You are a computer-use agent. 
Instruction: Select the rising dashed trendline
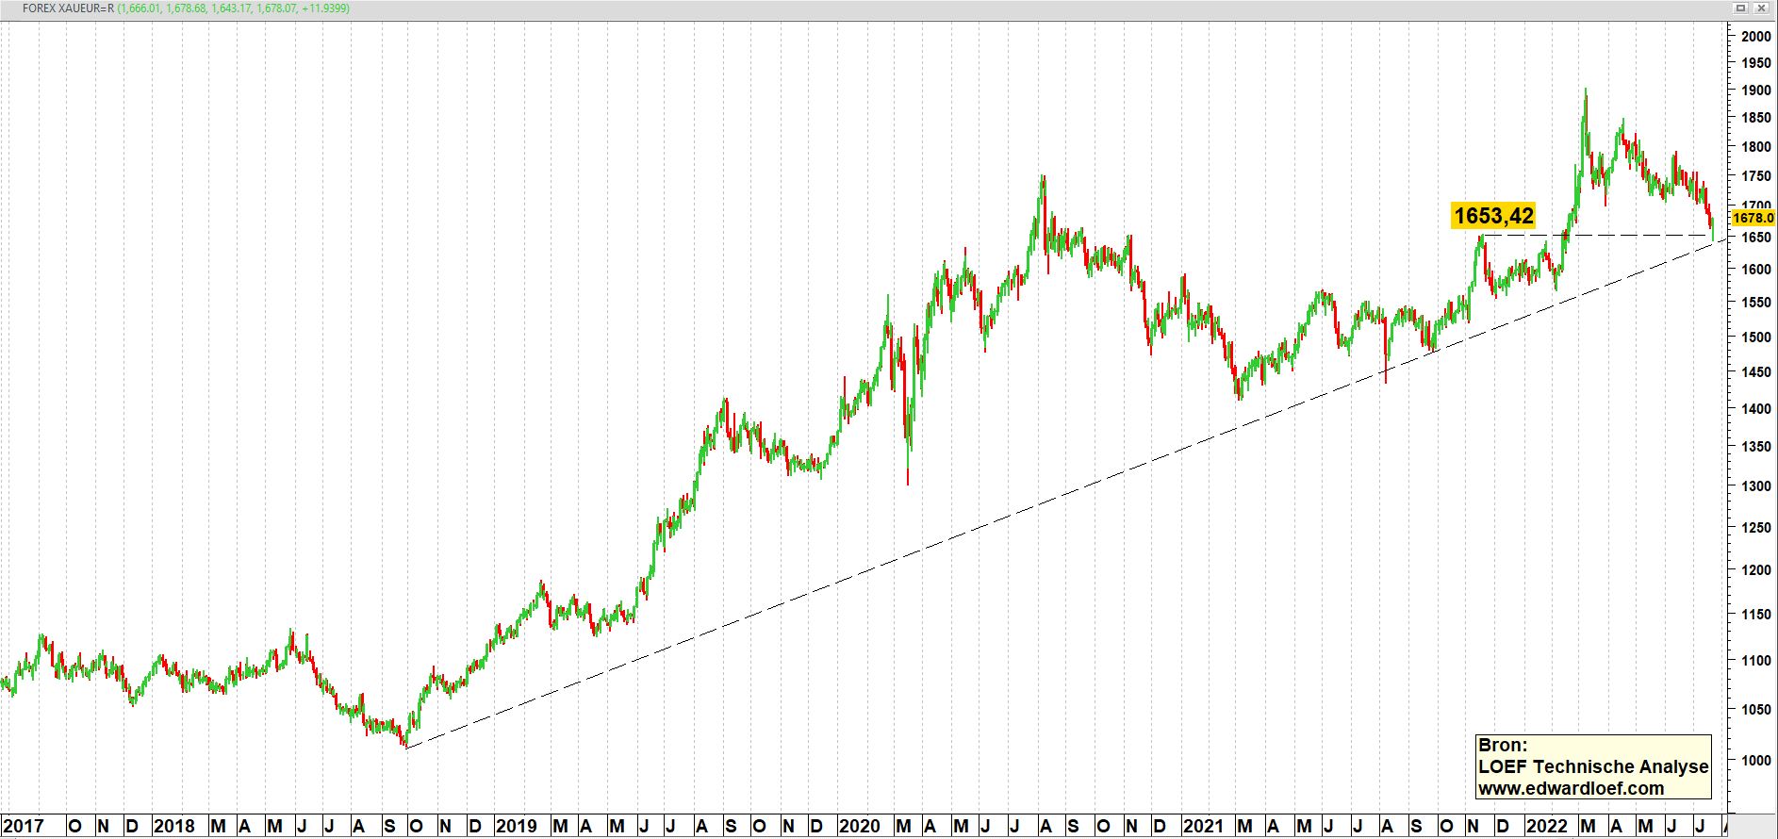[x=1065, y=496]
